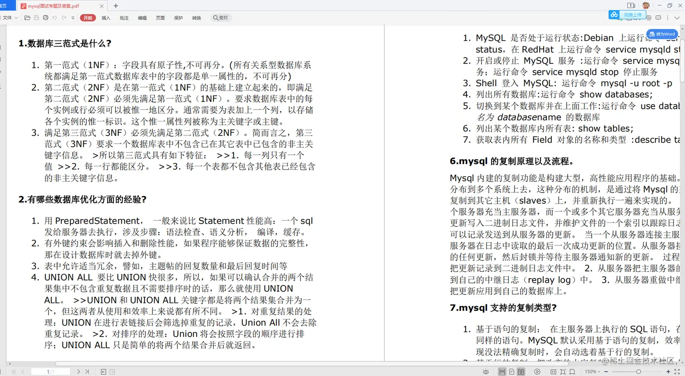Start slideshow play button

pos(537,371)
